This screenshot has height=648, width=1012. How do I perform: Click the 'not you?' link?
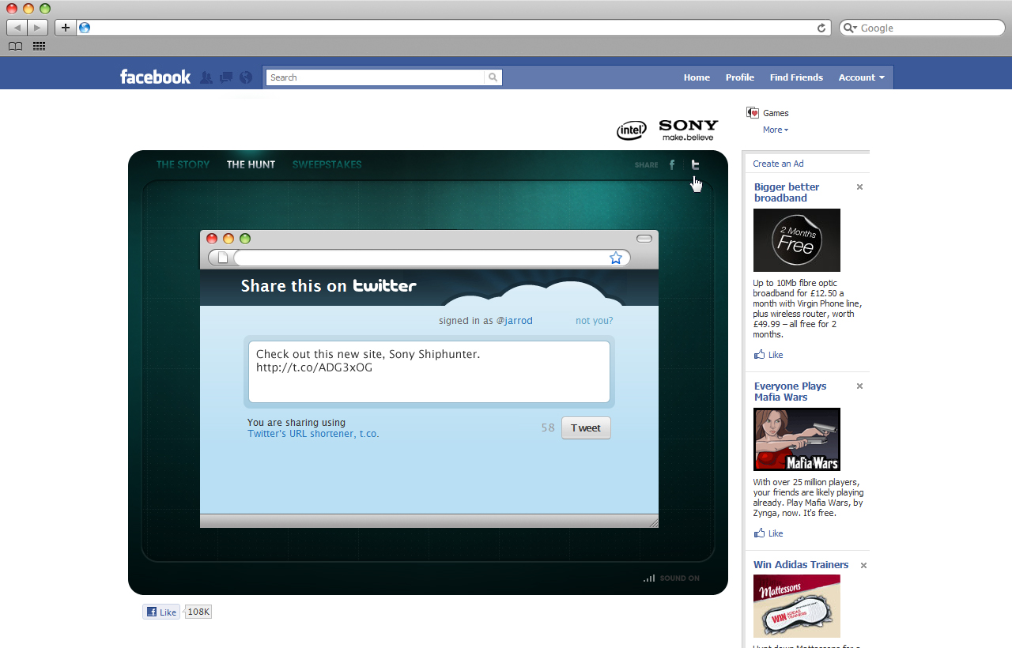(595, 321)
